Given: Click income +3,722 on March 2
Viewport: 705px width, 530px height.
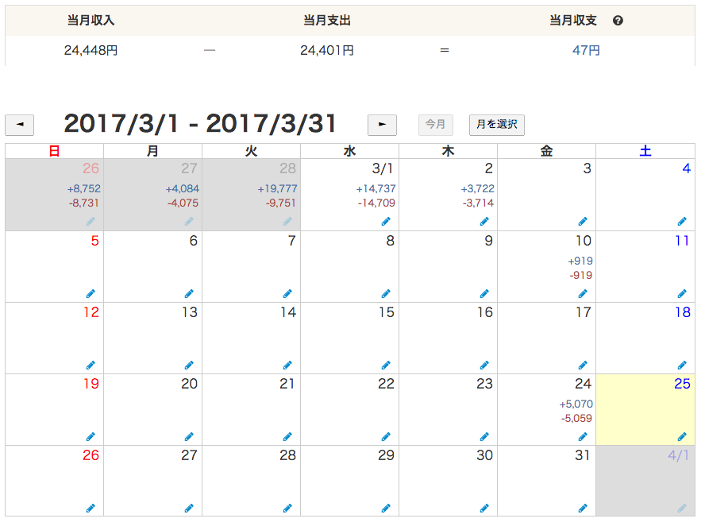Looking at the screenshot, I should [x=477, y=189].
